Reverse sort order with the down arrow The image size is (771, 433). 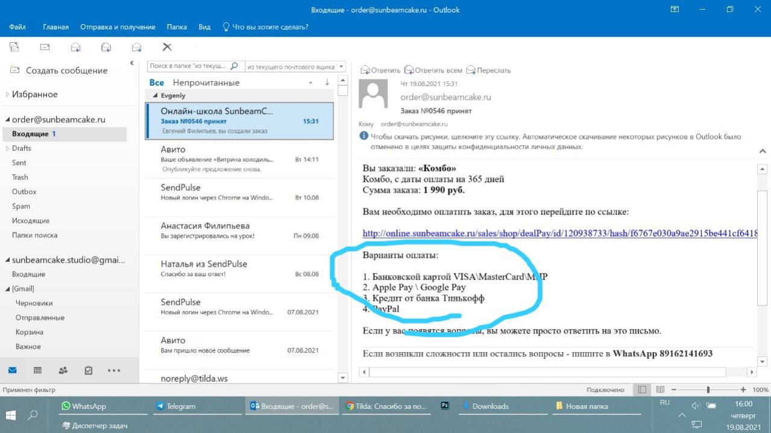click(327, 83)
